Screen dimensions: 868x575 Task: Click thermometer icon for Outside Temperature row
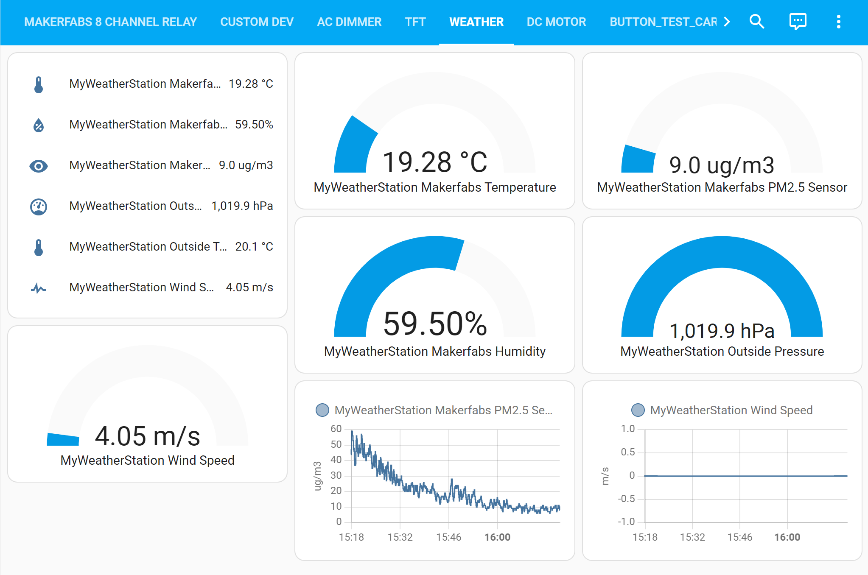coord(39,247)
